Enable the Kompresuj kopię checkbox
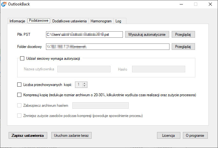 [x=19, y=95]
